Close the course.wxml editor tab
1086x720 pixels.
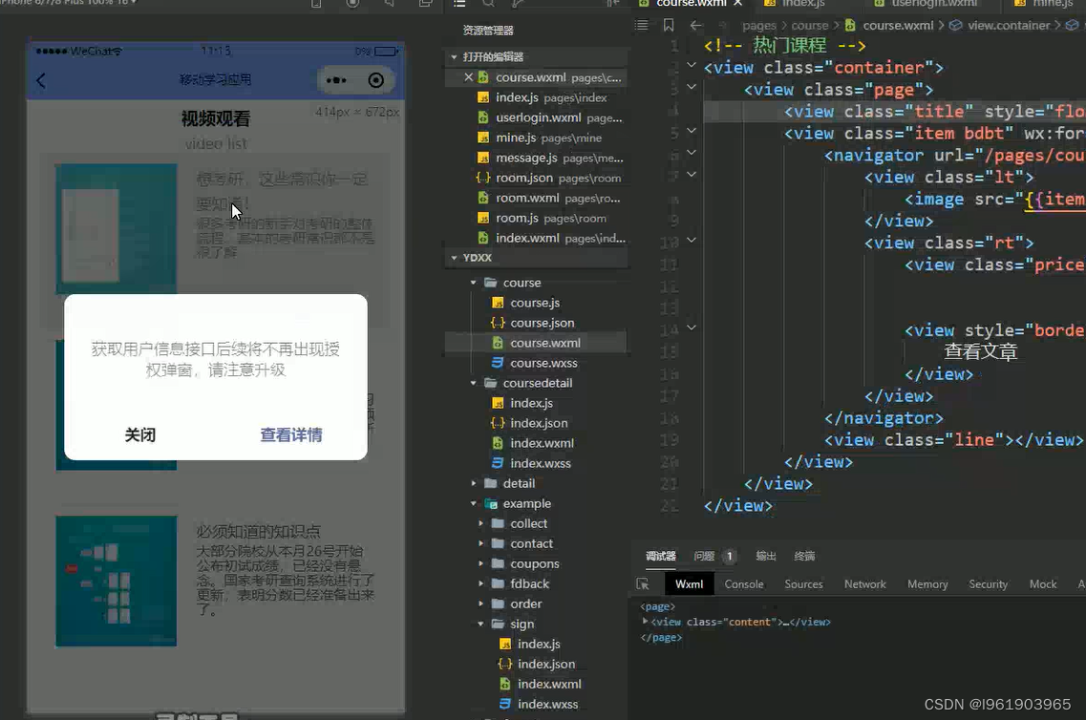pyautogui.click(x=738, y=4)
